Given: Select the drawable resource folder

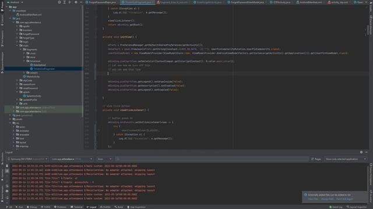Looking at the screenshot, I should coord(23,135).
